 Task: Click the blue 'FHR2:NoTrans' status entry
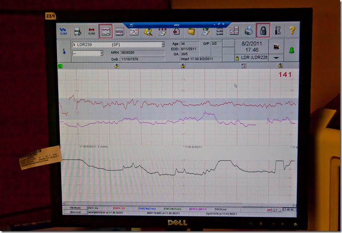point(147,209)
